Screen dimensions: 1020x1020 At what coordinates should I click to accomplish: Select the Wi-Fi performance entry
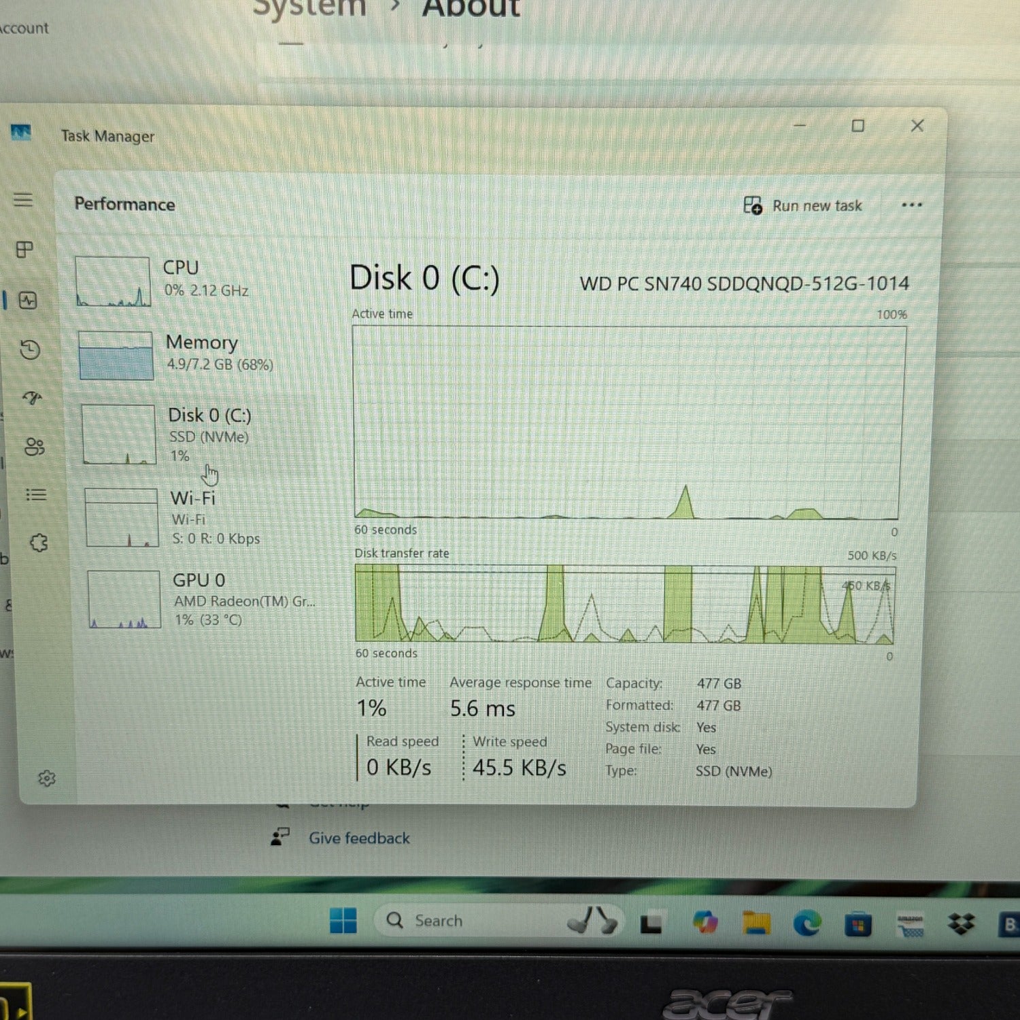pyautogui.click(x=193, y=517)
